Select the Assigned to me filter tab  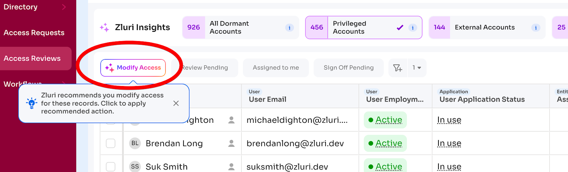[x=275, y=68]
